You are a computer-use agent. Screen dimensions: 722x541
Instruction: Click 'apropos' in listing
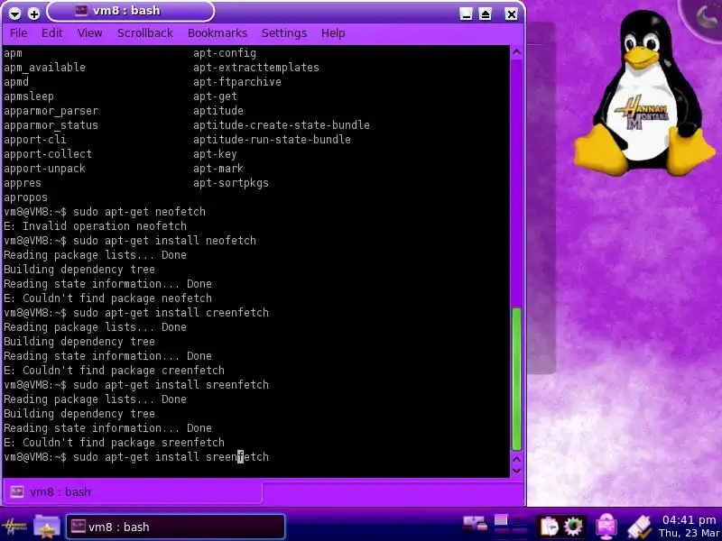(26, 197)
